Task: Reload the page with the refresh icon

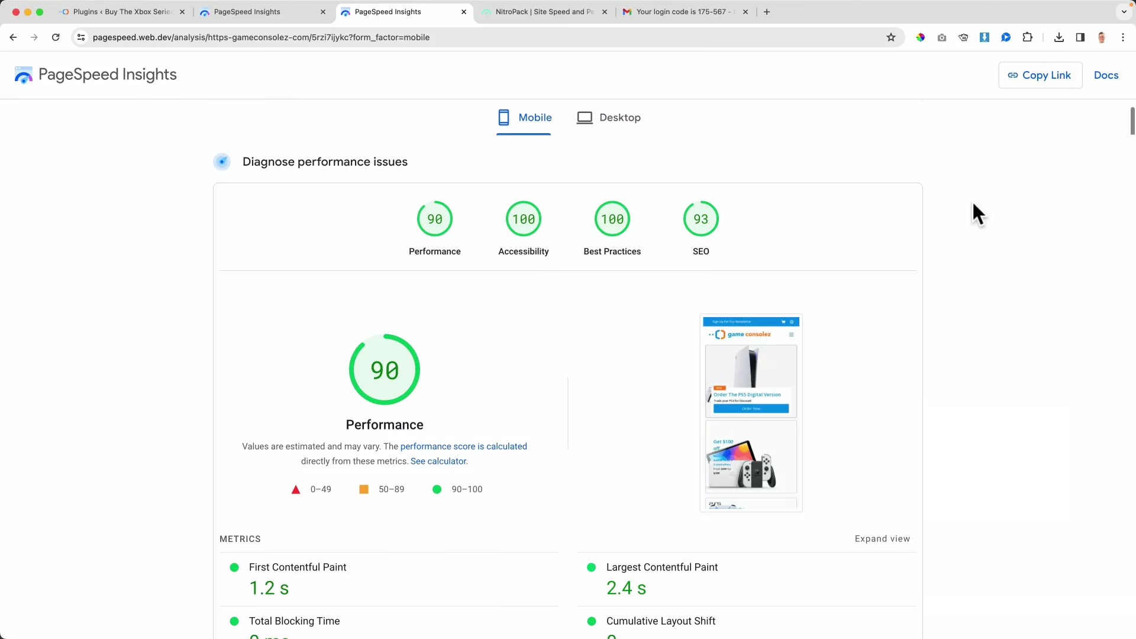Action: coord(55,37)
